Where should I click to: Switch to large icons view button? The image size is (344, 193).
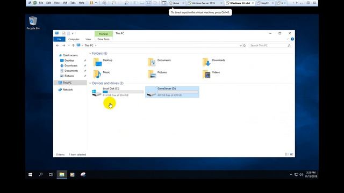point(291,154)
